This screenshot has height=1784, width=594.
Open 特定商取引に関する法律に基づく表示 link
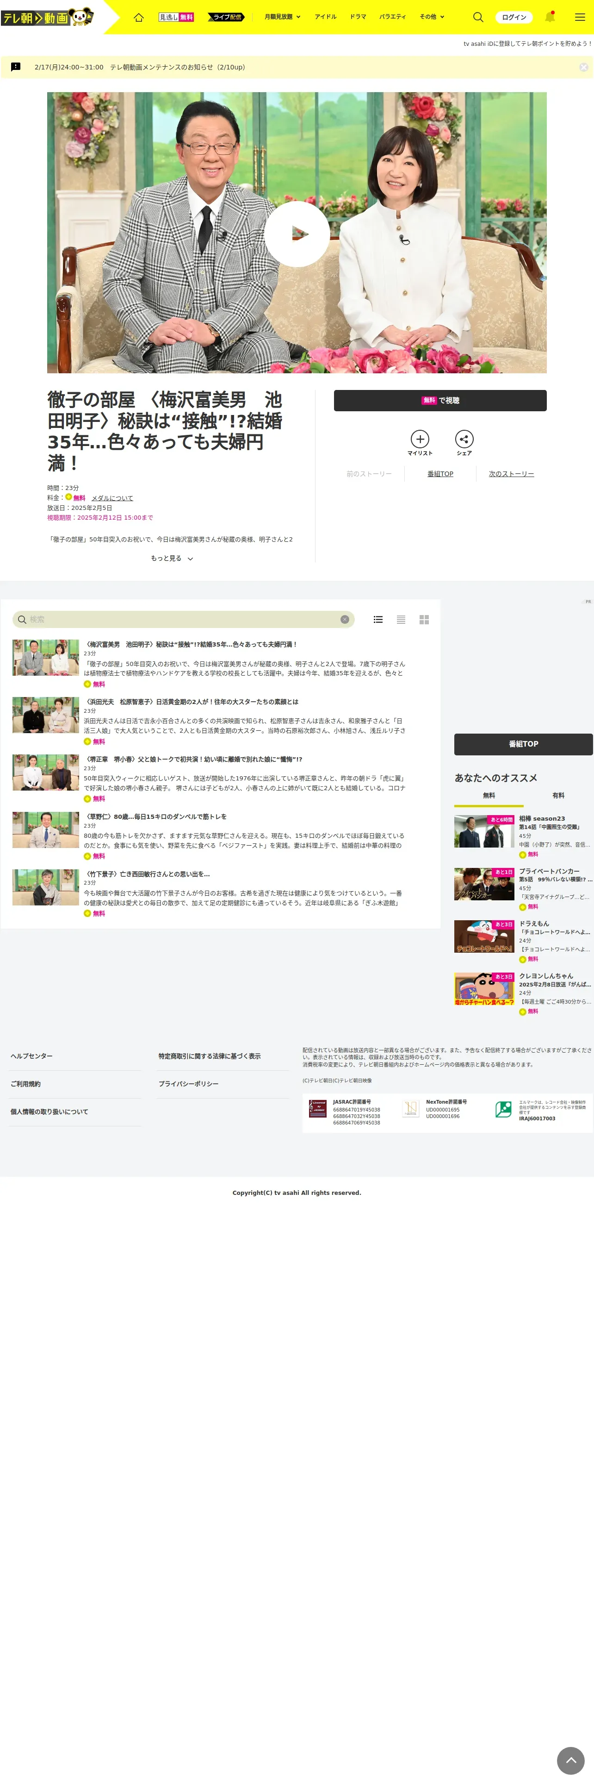210,1056
